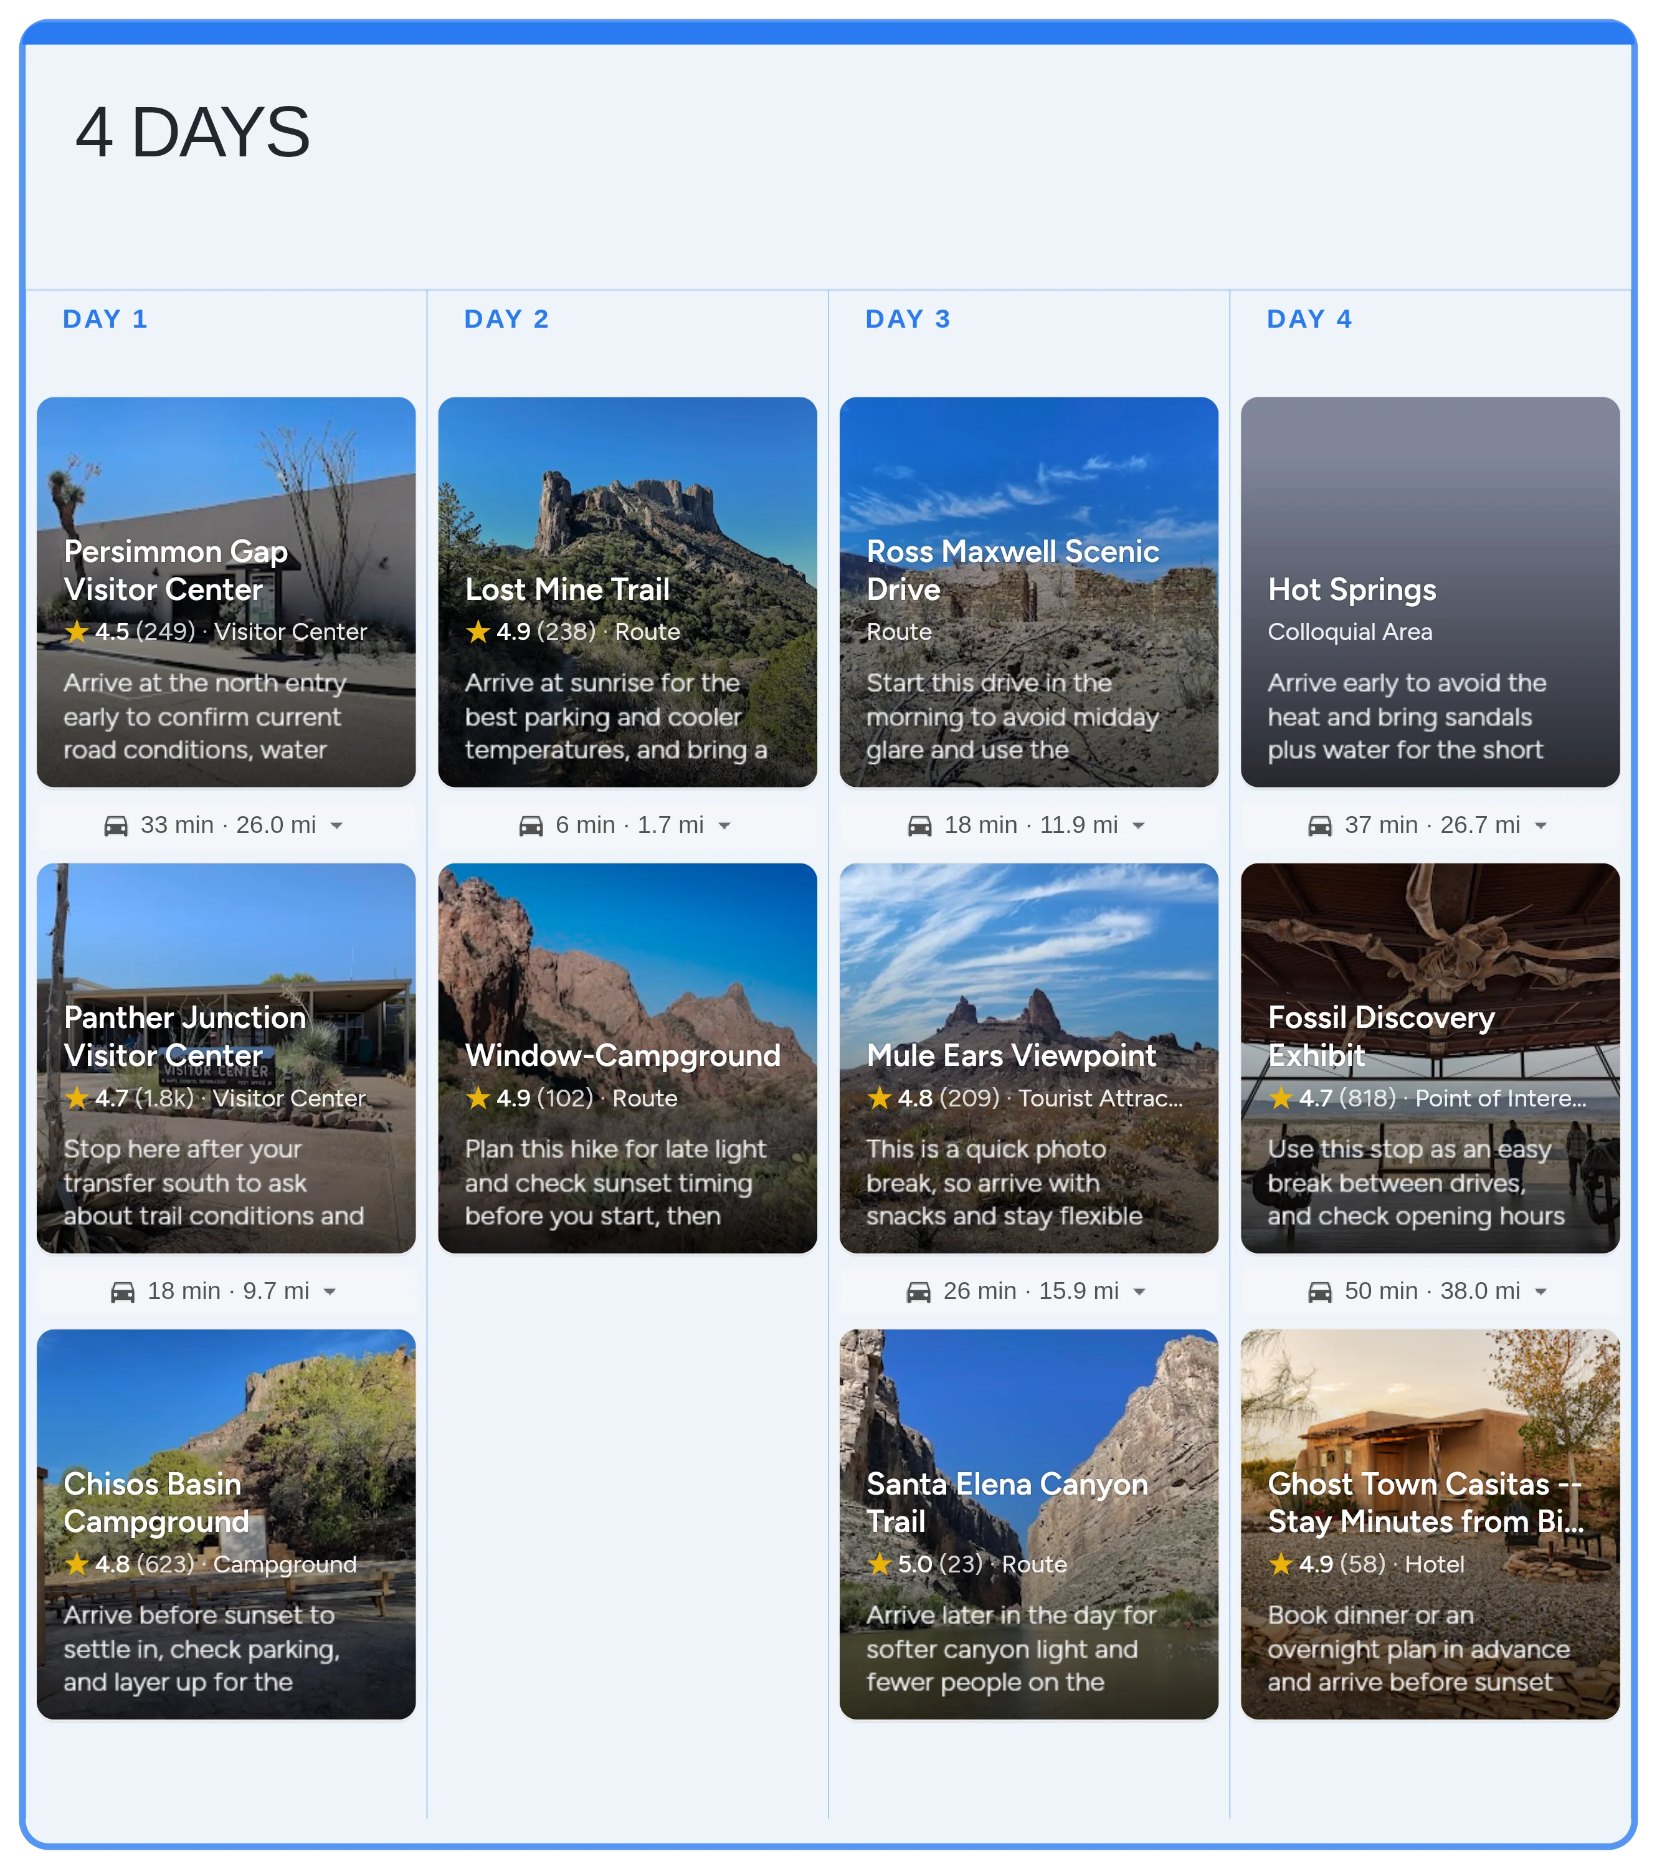Click the star rating icon on Lost Mine Trail
The image size is (1657, 1869).
tap(478, 631)
